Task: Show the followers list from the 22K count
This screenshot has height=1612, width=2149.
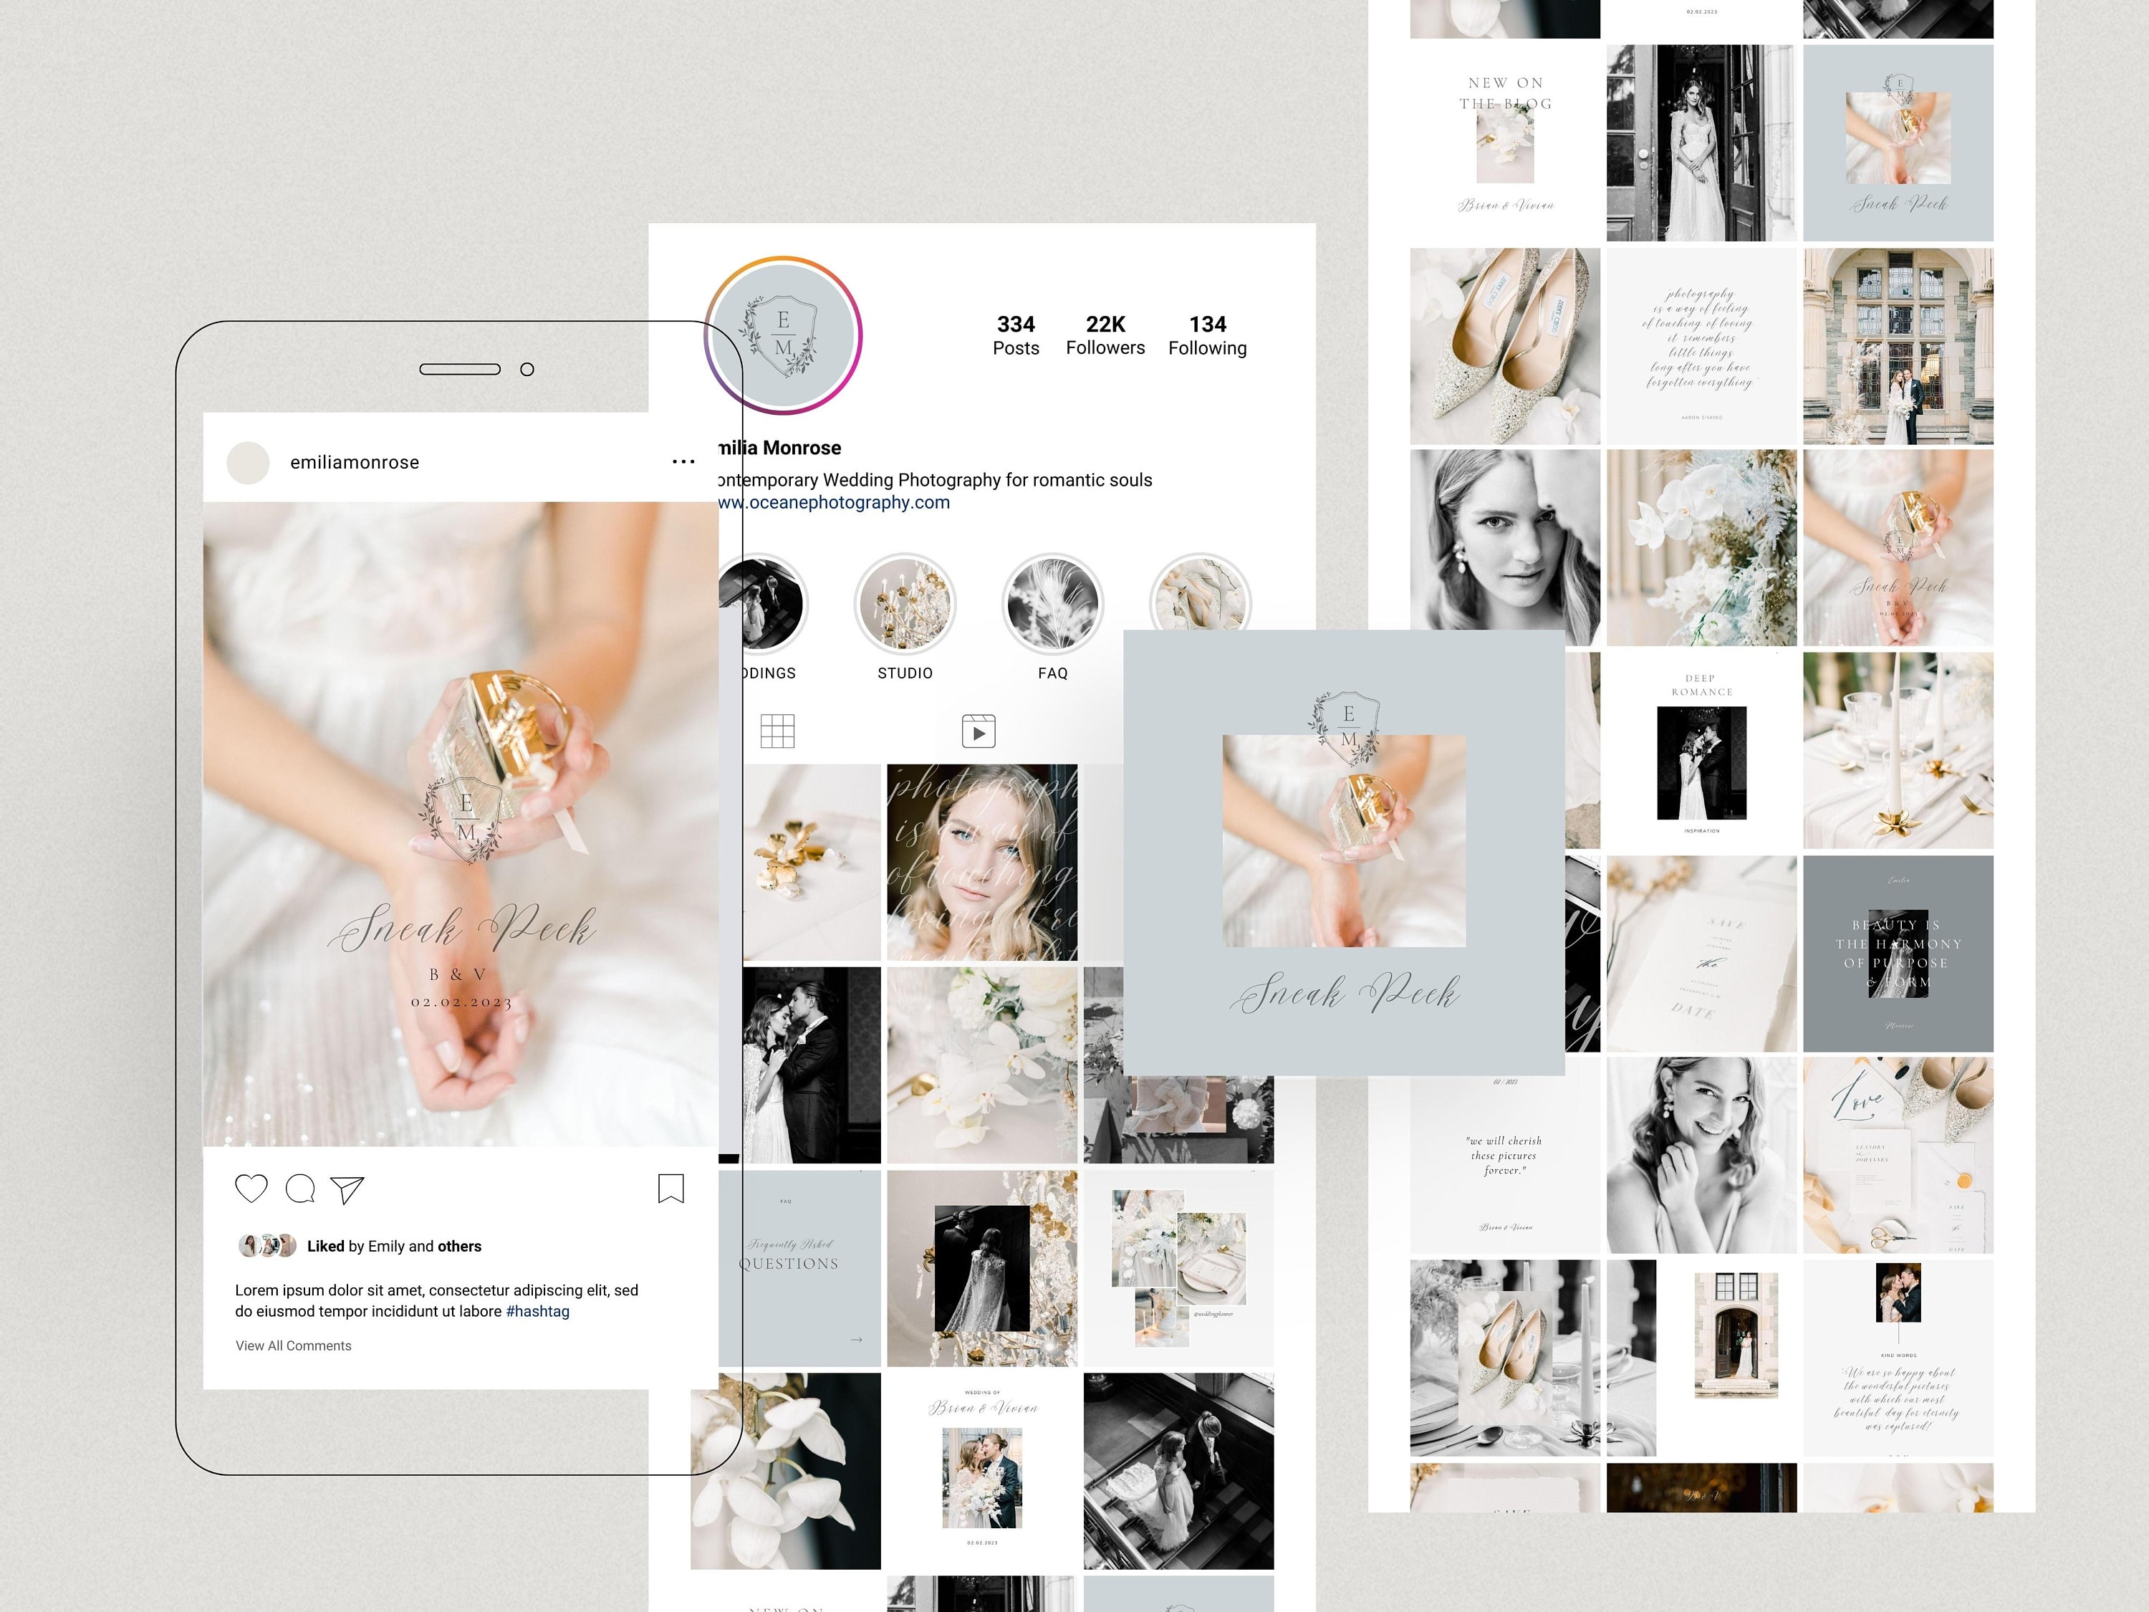Action: [1105, 335]
